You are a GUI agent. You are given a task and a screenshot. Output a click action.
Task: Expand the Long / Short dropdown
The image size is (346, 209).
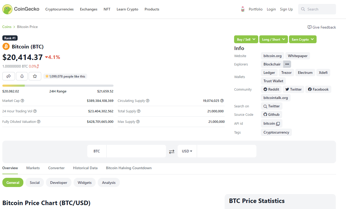pyautogui.click(x=273, y=39)
